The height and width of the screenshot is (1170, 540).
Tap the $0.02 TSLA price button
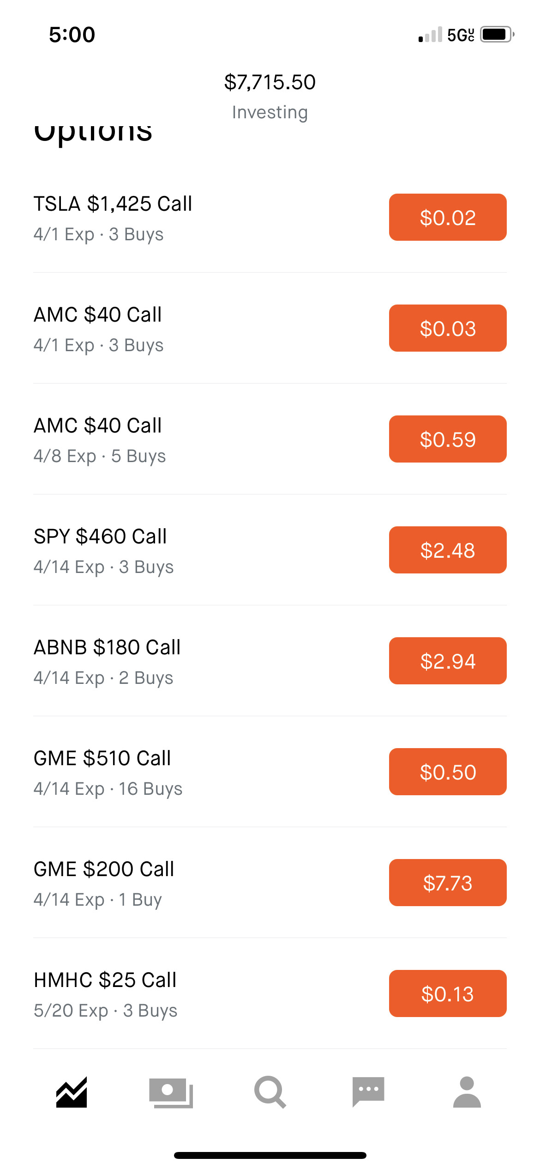[x=448, y=217]
